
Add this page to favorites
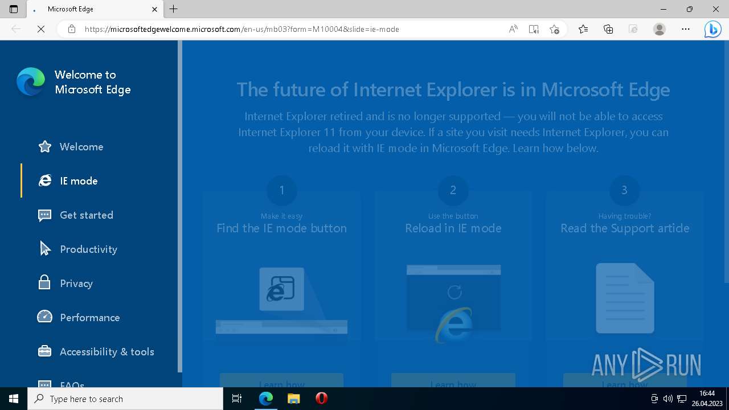tap(554, 29)
